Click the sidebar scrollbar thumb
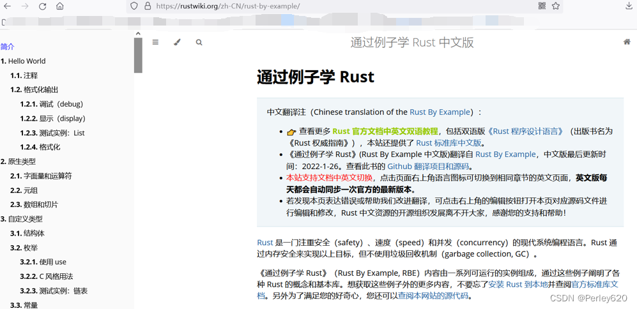This screenshot has width=637, height=309. click(138, 55)
